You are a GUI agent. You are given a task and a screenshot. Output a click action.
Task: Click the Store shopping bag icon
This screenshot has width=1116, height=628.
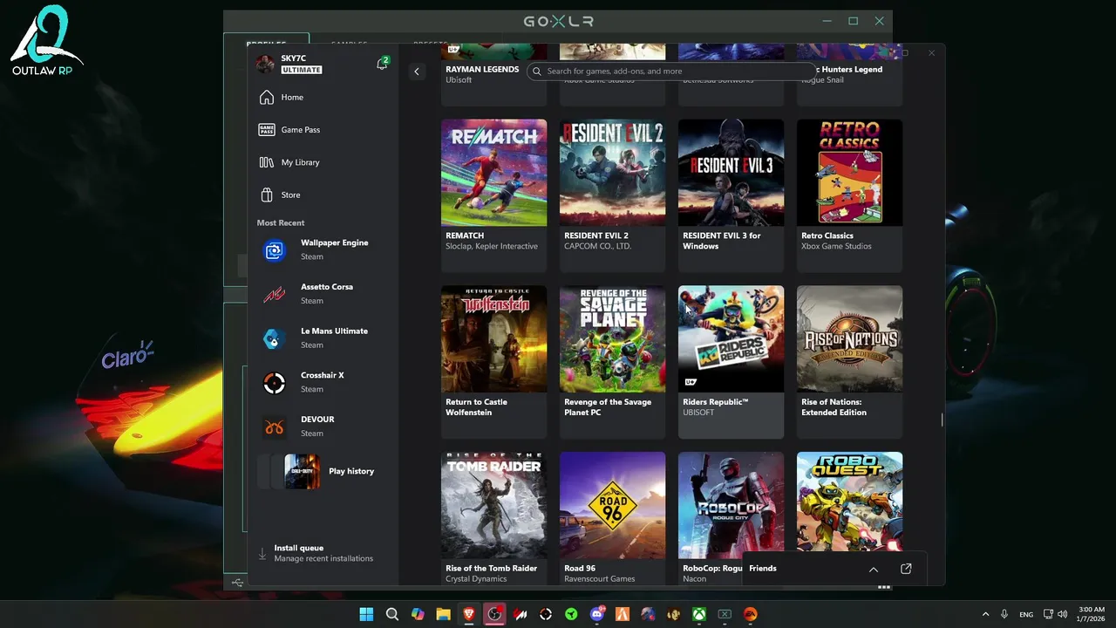coord(267,195)
